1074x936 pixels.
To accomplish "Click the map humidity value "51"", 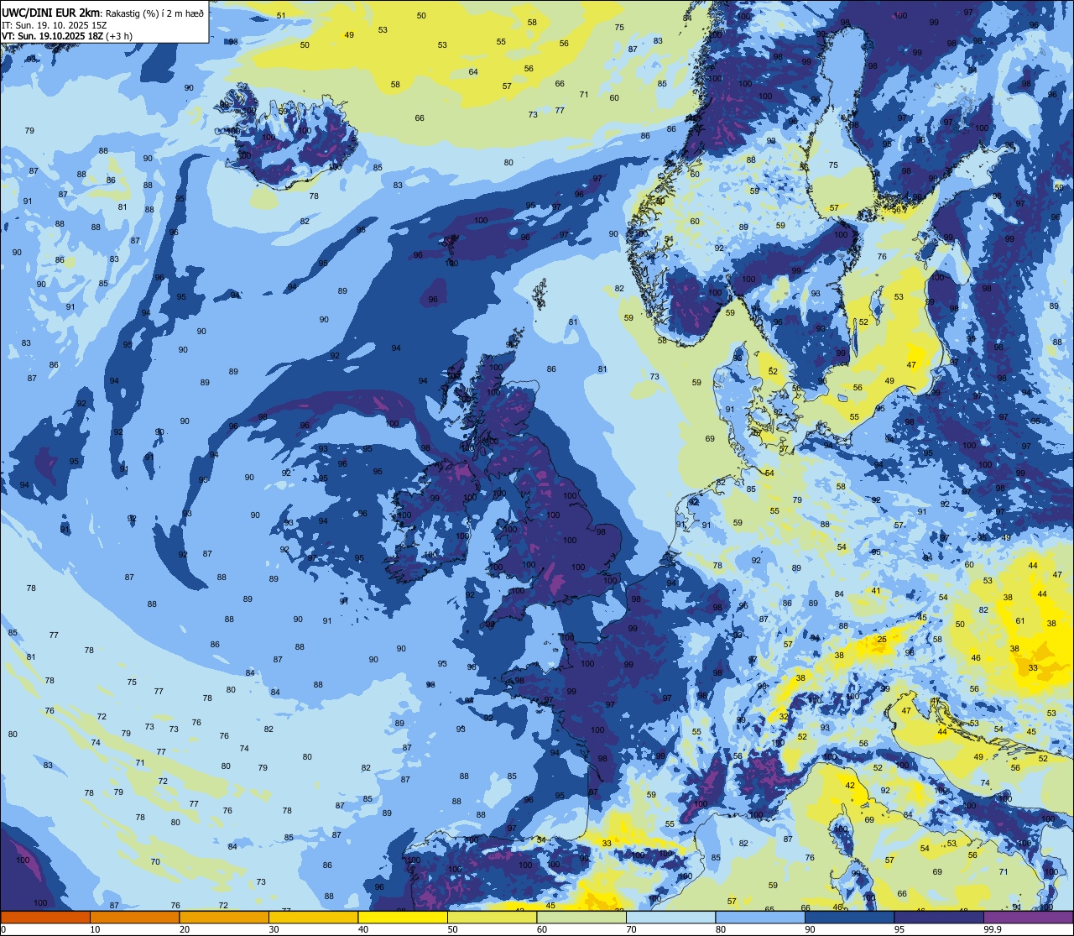I will point(281,15).
